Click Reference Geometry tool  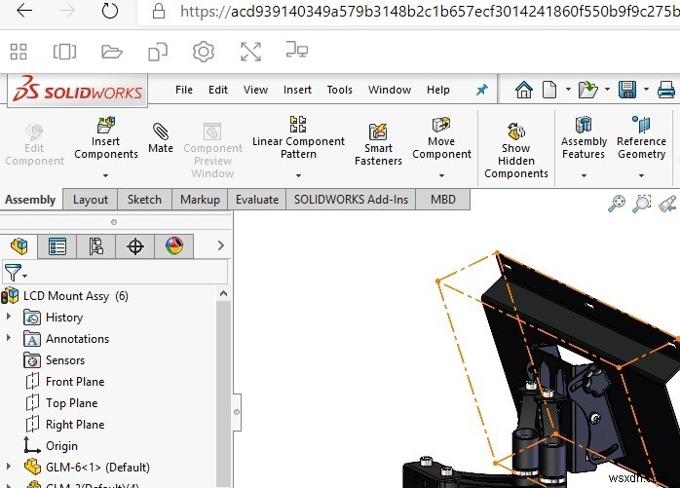(641, 138)
